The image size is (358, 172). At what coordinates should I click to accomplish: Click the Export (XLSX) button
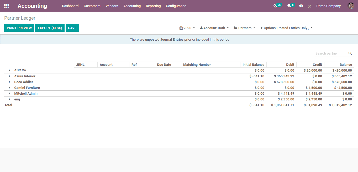coord(50,28)
